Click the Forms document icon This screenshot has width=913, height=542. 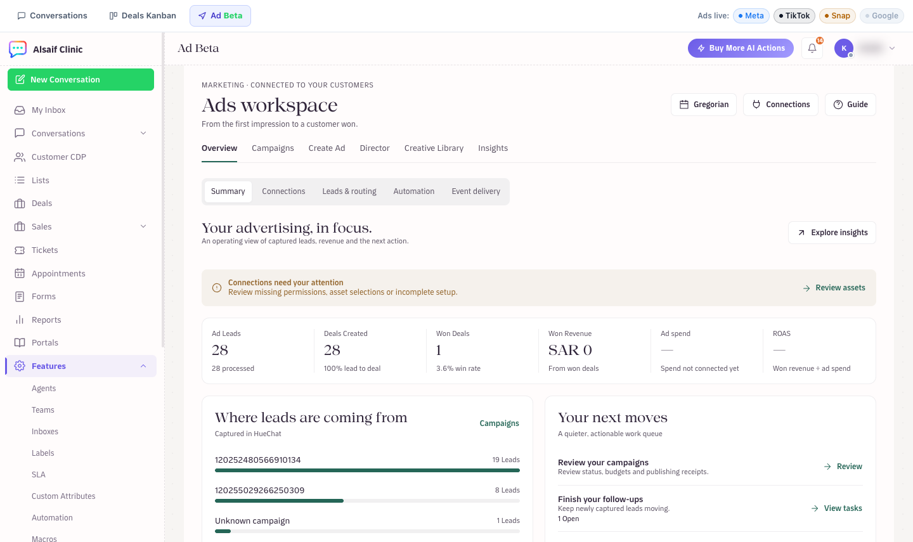(20, 297)
